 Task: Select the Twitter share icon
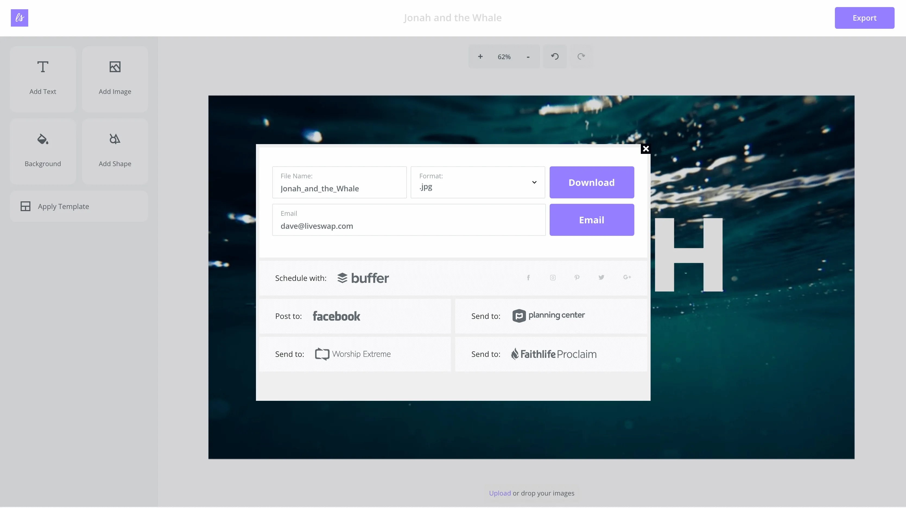(x=601, y=277)
